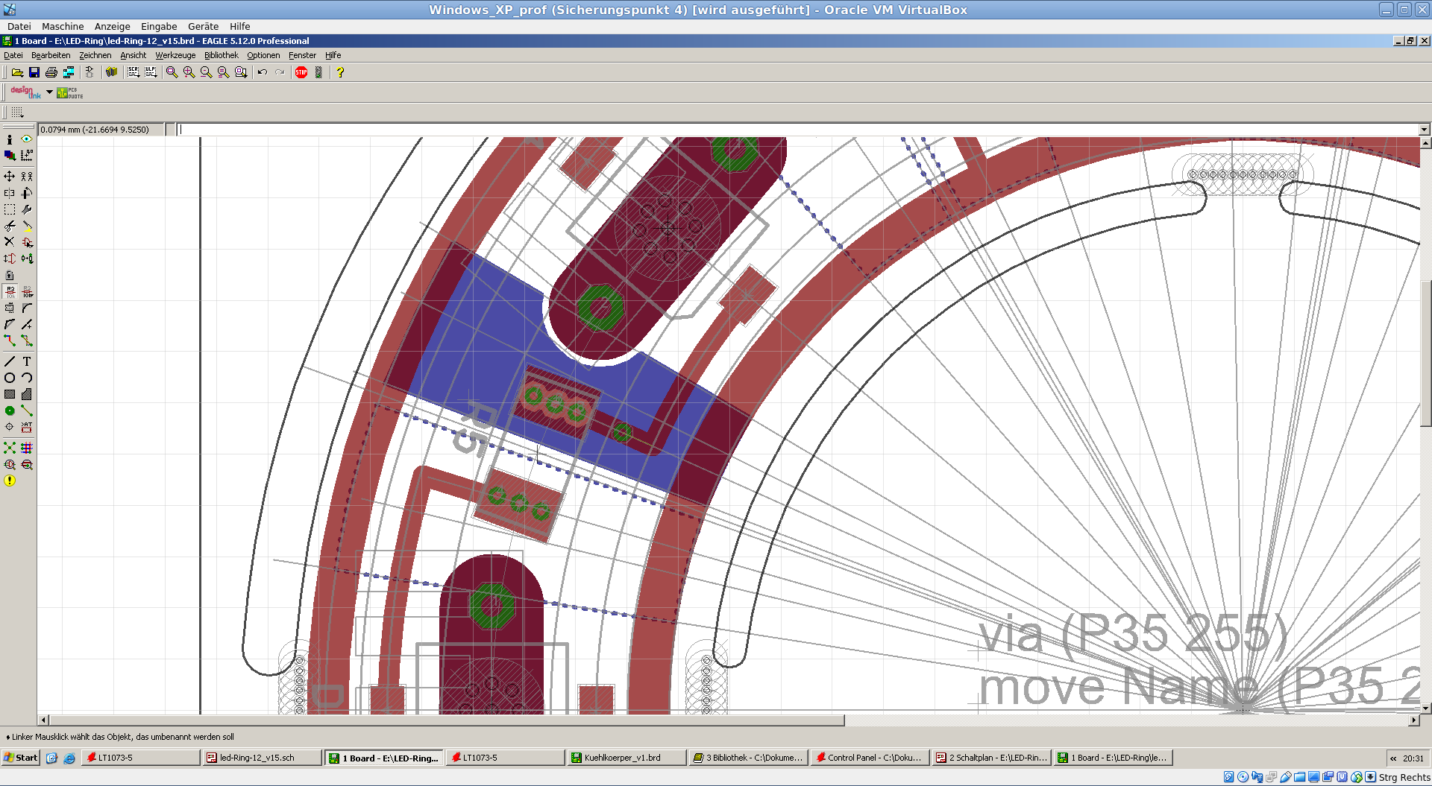Screen dimensions: 1432x786
Task: Switch to 2 Schaltplan taskbar button
Action: point(992,758)
